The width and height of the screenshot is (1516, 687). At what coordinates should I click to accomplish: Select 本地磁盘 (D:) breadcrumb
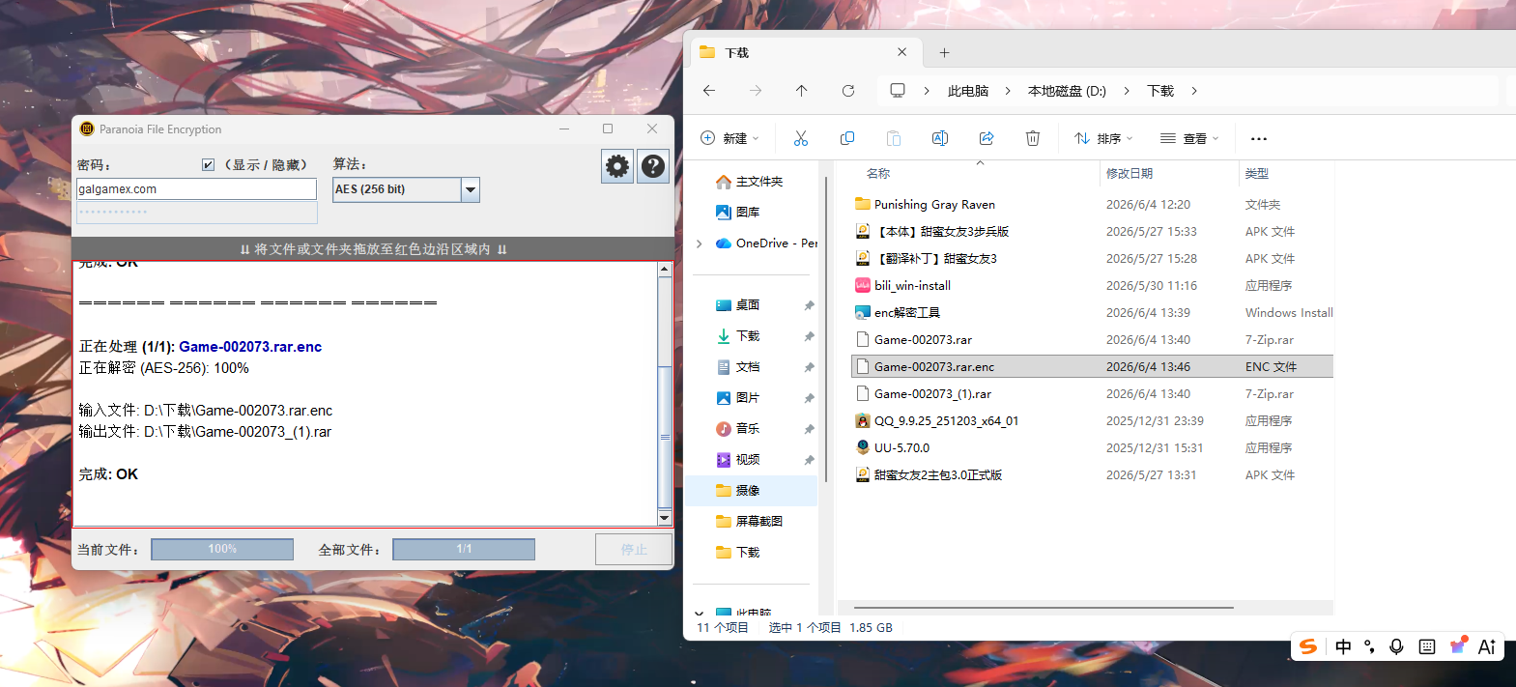click(x=1067, y=91)
